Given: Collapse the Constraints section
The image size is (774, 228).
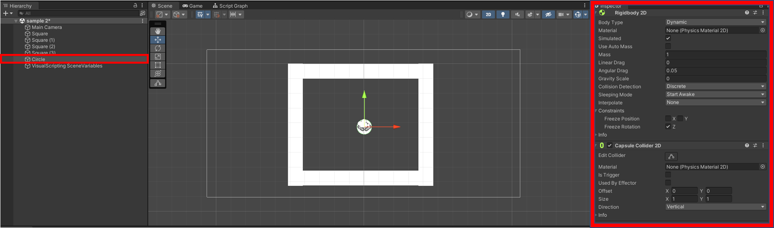Looking at the screenshot, I should [596, 111].
